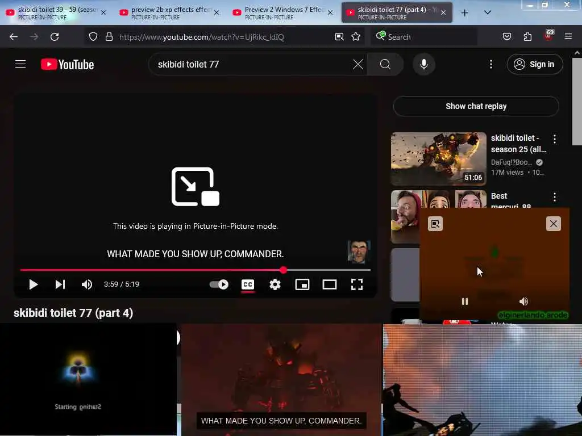Close the Picture-in-Picture overlay window
The width and height of the screenshot is (582, 436).
click(554, 224)
